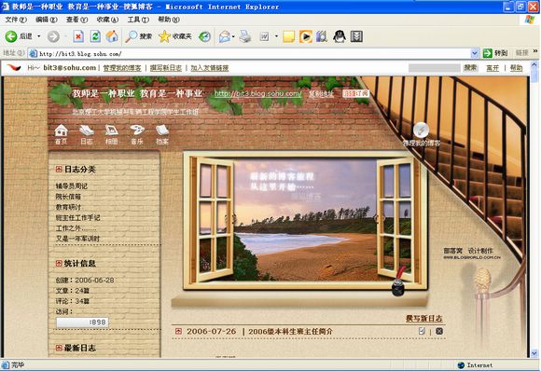Open the History toolbar icon
This screenshot has height=371, width=541.
point(204,36)
